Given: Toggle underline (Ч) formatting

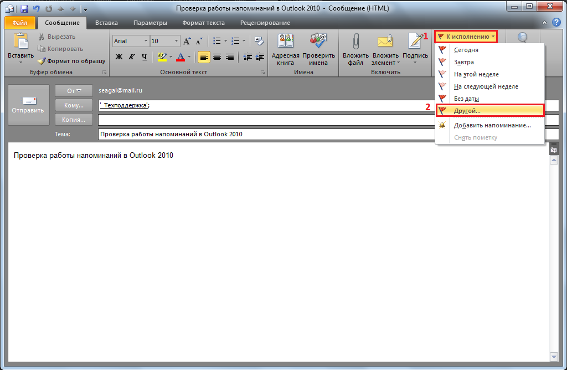Looking at the screenshot, I should pyautogui.click(x=145, y=57).
